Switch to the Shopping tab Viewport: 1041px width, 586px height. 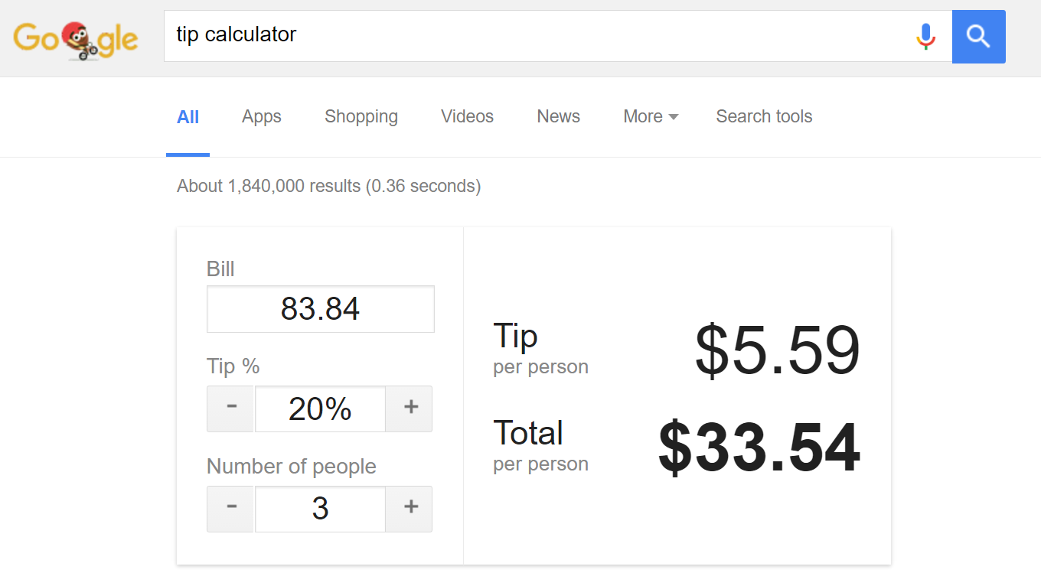point(361,116)
